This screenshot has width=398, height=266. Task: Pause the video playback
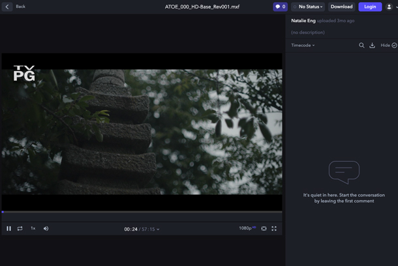pos(8,228)
